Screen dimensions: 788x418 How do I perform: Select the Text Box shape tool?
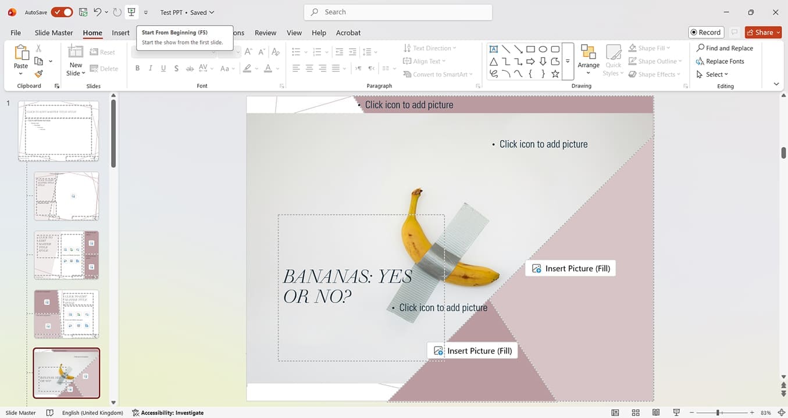(x=493, y=49)
